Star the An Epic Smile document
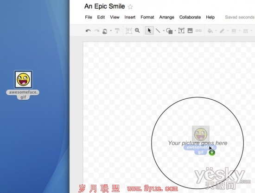 (x=130, y=7)
